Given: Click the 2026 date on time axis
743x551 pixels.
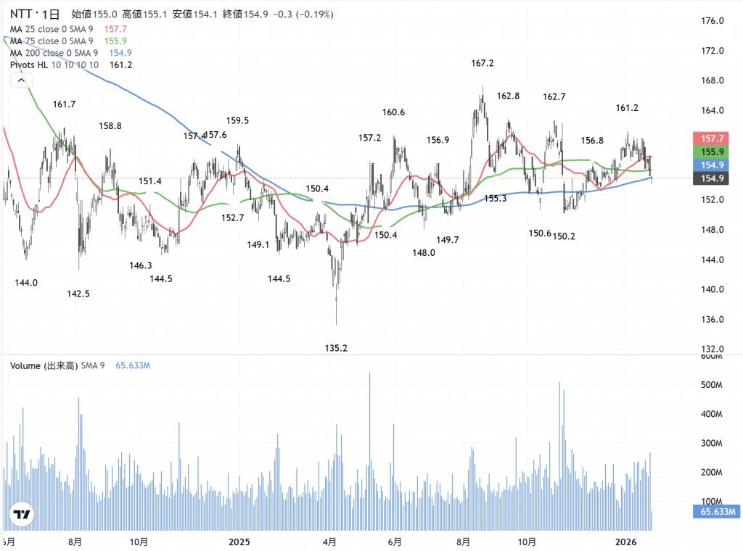Looking at the screenshot, I should (x=625, y=542).
